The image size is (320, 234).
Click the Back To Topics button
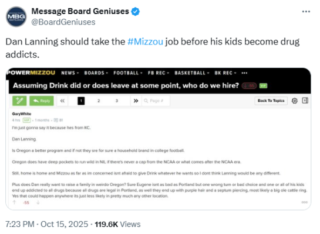271,101
